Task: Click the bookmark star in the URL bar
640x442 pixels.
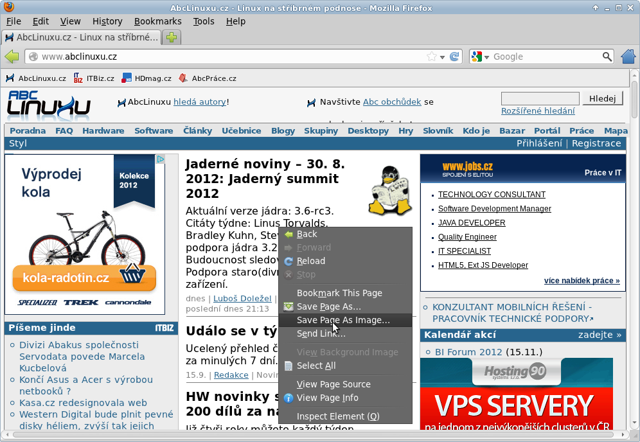Action: 431,57
